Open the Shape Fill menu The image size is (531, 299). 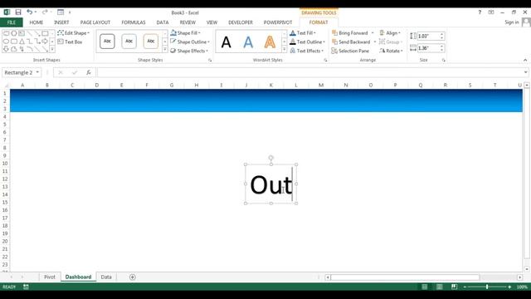click(x=185, y=33)
